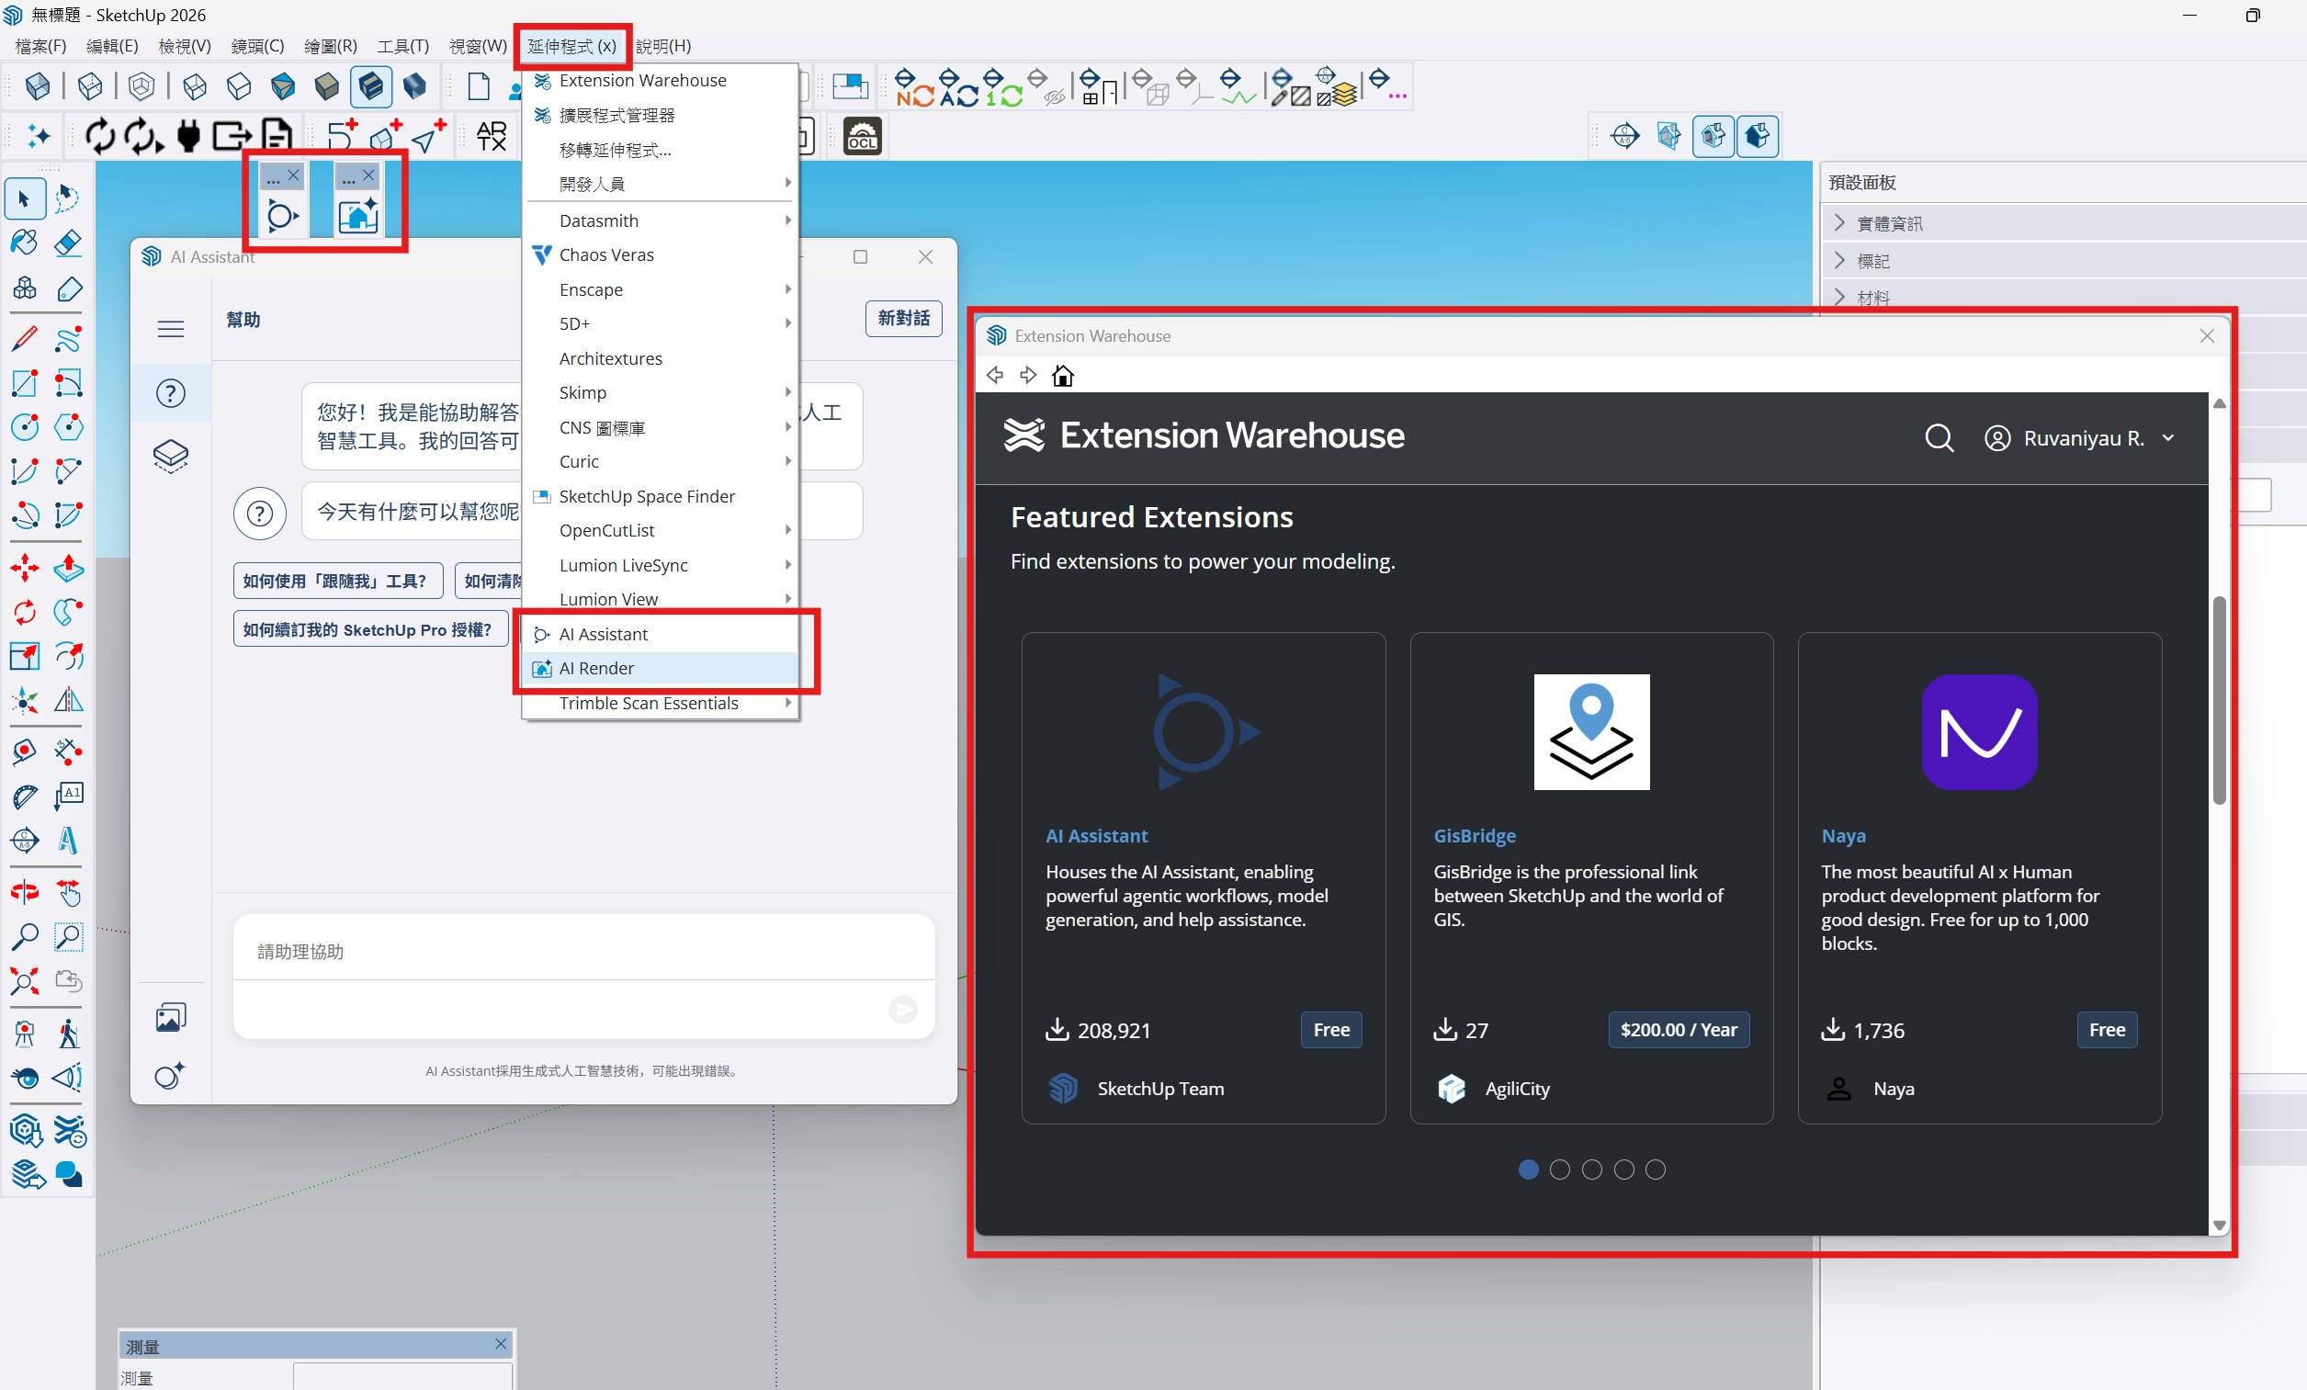Click the AI Render floating toolbar icon
The image size is (2307, 1390).
tap(357, 215)
